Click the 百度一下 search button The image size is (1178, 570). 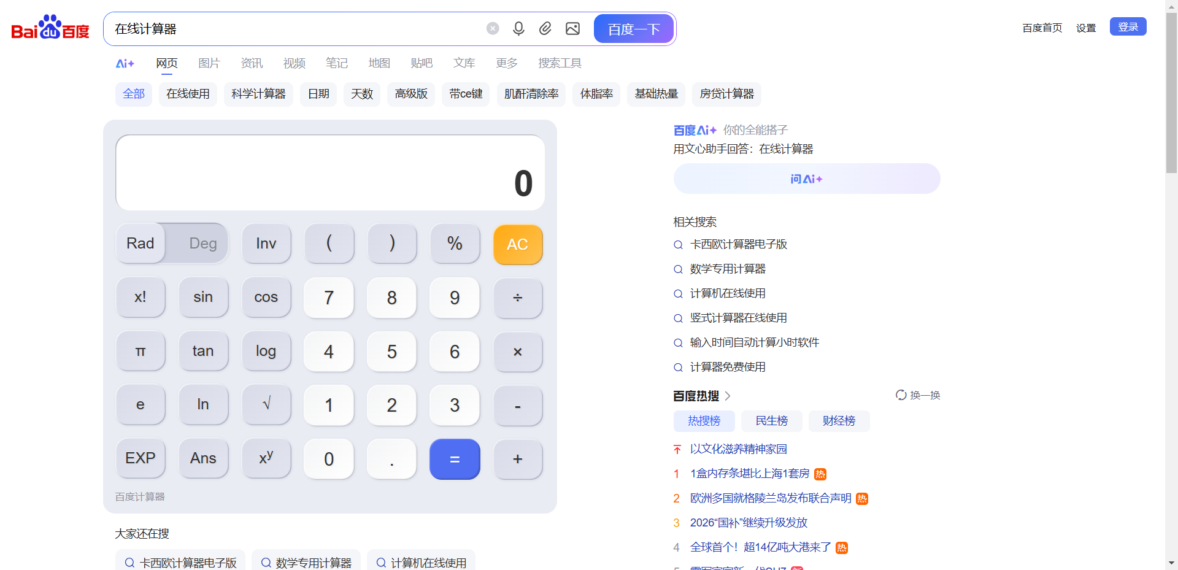click(633, 28)
